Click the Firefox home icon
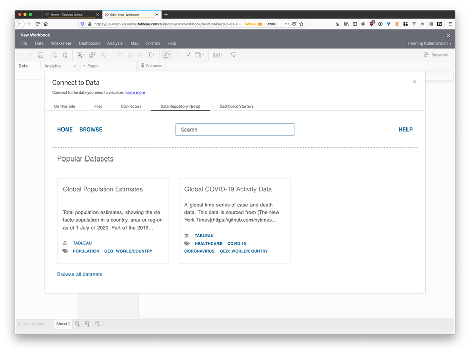The height and width of the screenshot is (354, 470). coord(46,24)
